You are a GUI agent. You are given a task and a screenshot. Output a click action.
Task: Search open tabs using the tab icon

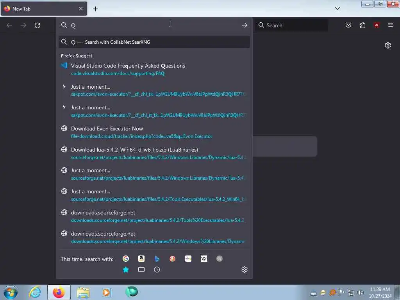click(141, 270)
